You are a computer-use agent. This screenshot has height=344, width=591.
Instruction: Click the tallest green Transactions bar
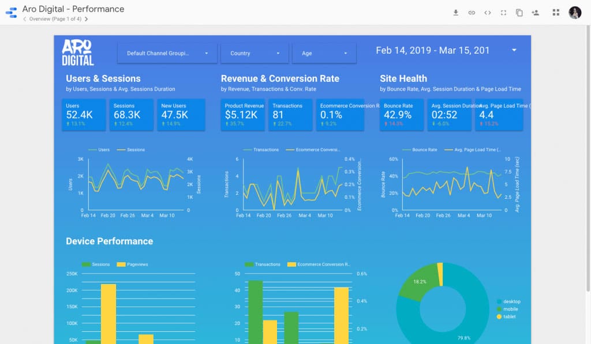(x=256, y=312)
